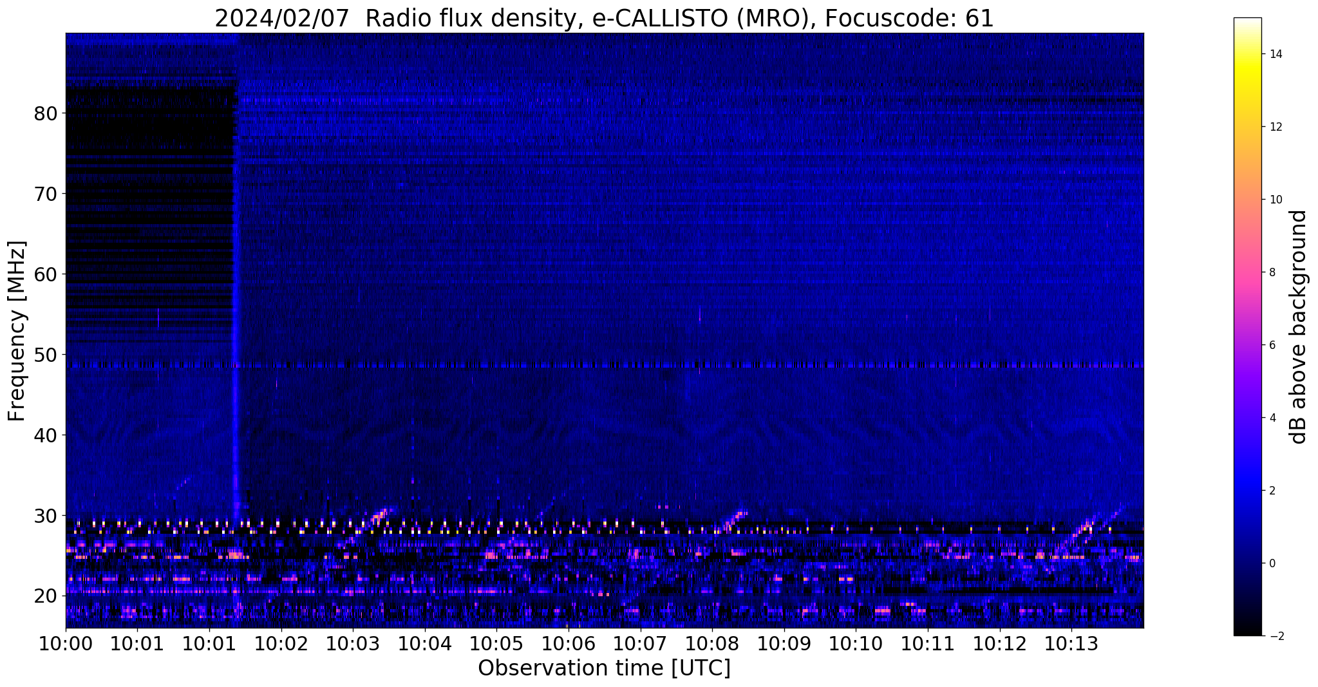
Task: Click the colorbar tick label 10
Action: [1275, 200]
